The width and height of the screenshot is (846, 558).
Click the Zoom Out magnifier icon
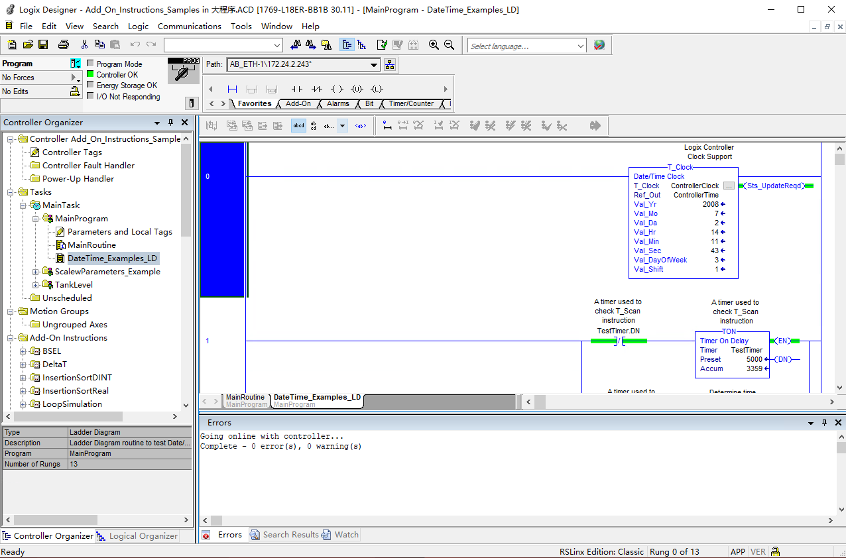pyautogui.click(x=449, y=44)
